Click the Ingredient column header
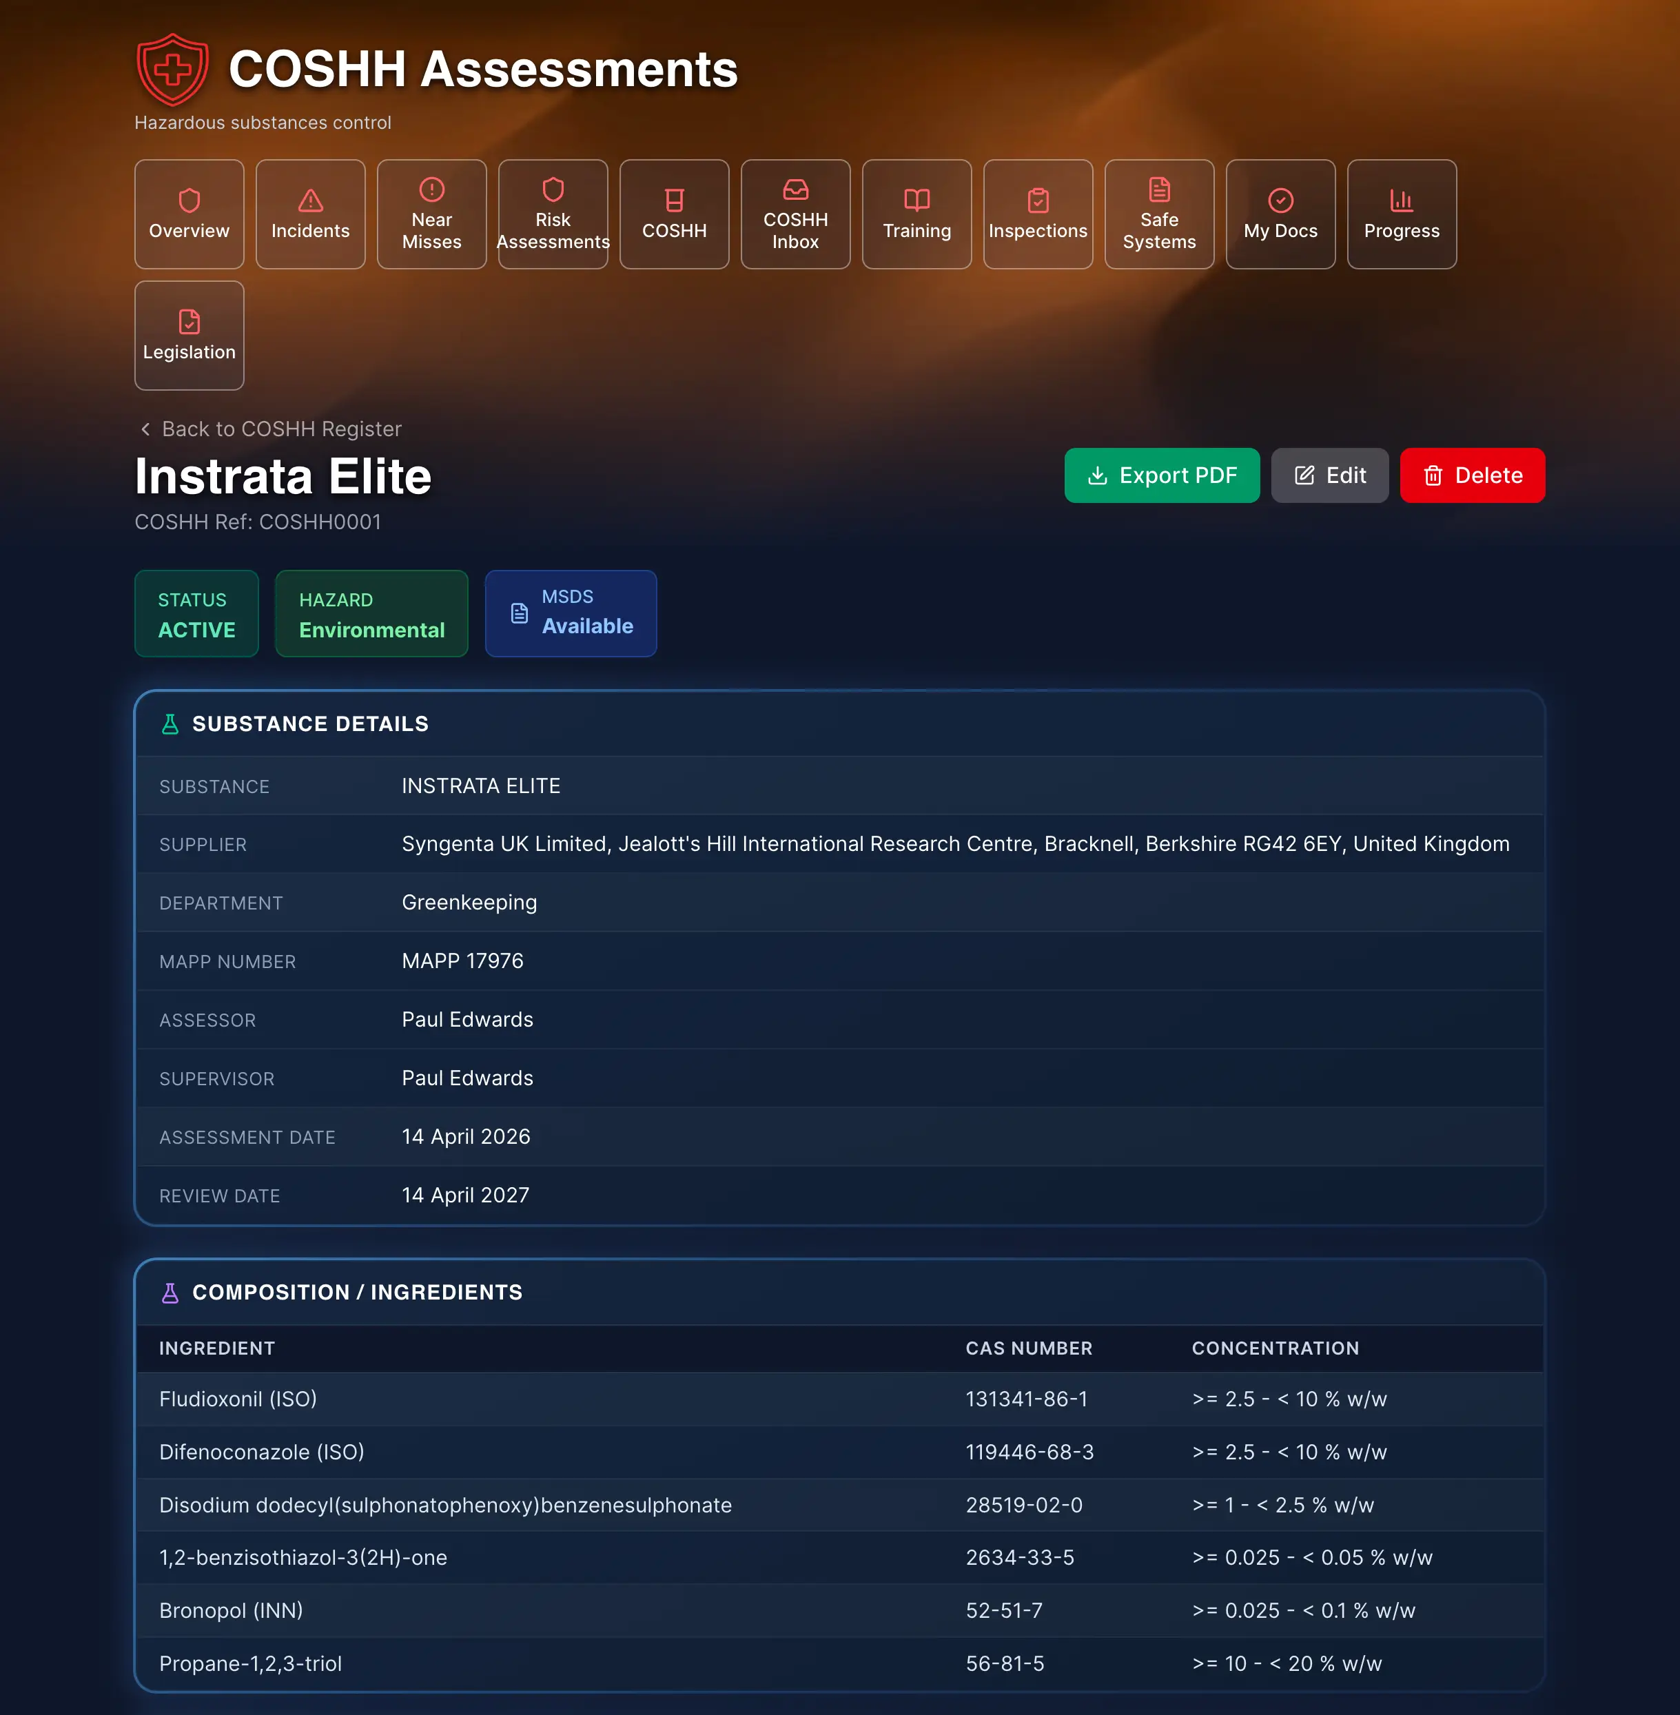Screen dimensions: 1680x1715 pyautogui.click(x=217, y=1348)
